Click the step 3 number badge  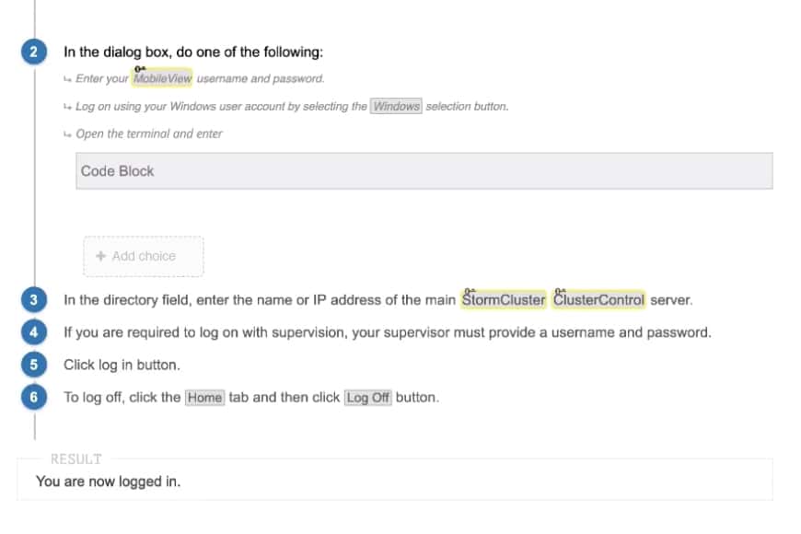(x=34, y=299)
